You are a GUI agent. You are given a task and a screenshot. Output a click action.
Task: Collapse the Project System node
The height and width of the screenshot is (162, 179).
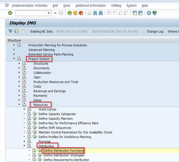(x=14, y=59)
